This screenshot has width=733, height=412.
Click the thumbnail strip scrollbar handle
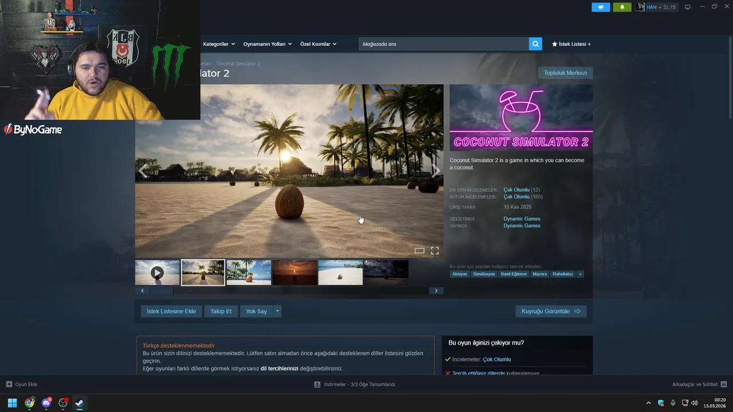(x=161, y=291)
